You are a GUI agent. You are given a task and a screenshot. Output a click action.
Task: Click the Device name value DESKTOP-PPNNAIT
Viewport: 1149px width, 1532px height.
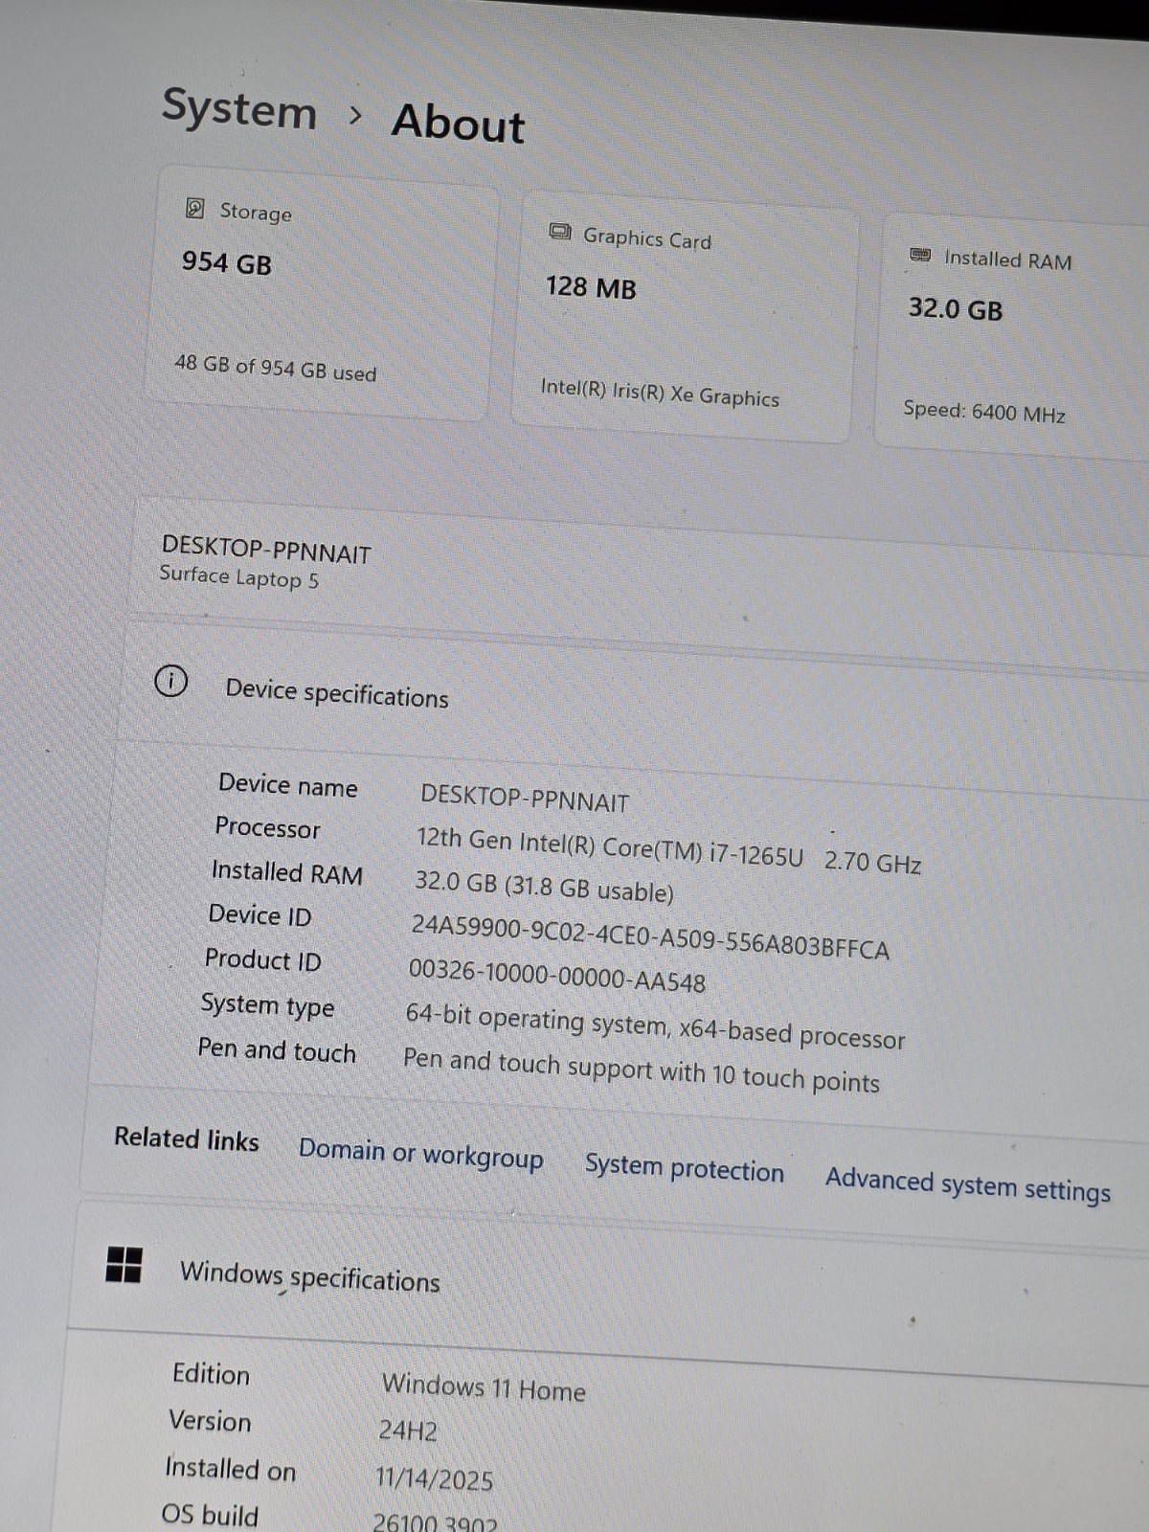(x=525, y=799)
